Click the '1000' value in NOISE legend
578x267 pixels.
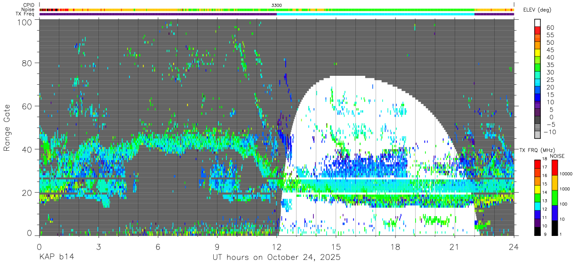pyautogui.click(x=565, y=190)
